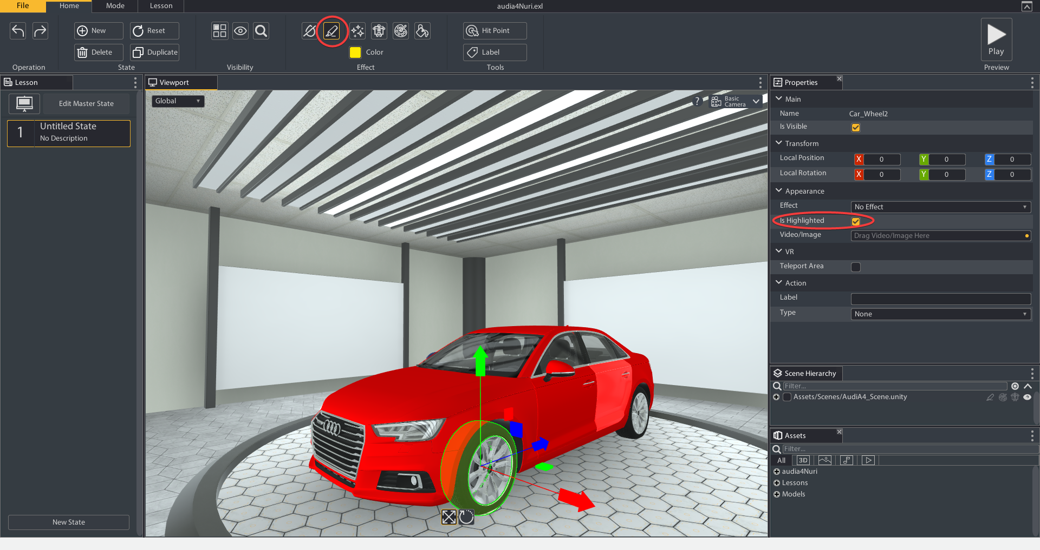Select the All assets filter tab

[x=781, y=460]
